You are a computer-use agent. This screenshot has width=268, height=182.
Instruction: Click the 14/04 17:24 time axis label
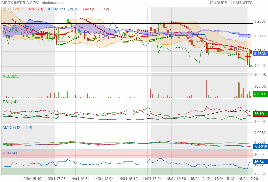pyautogui.click(x=152, y=179)
